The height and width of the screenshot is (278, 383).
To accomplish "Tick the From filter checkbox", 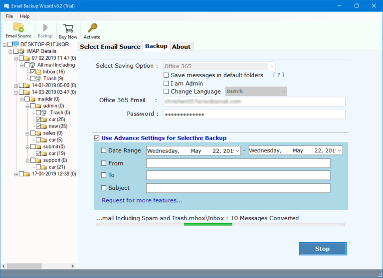I will pyautogui.click(x=104, y=163).
